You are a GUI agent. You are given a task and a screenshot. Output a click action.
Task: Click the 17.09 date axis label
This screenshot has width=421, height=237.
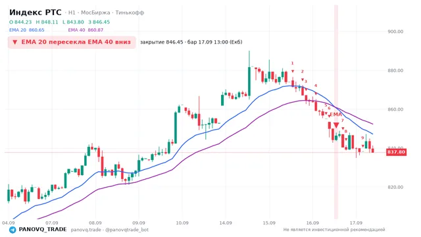tap(356, 223)
